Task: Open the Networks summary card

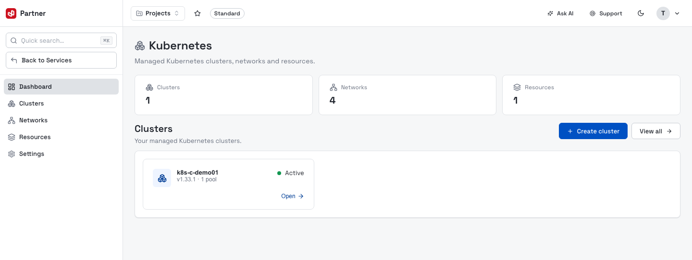Action: coord(408,95)
